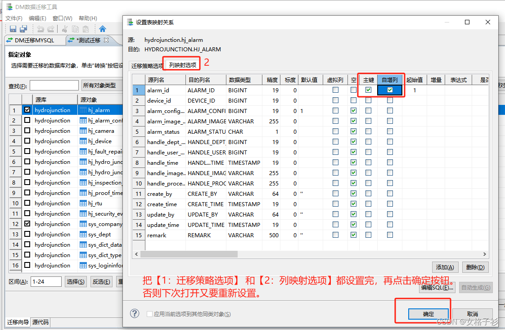Click the sys_company table icon

point(83,224)
